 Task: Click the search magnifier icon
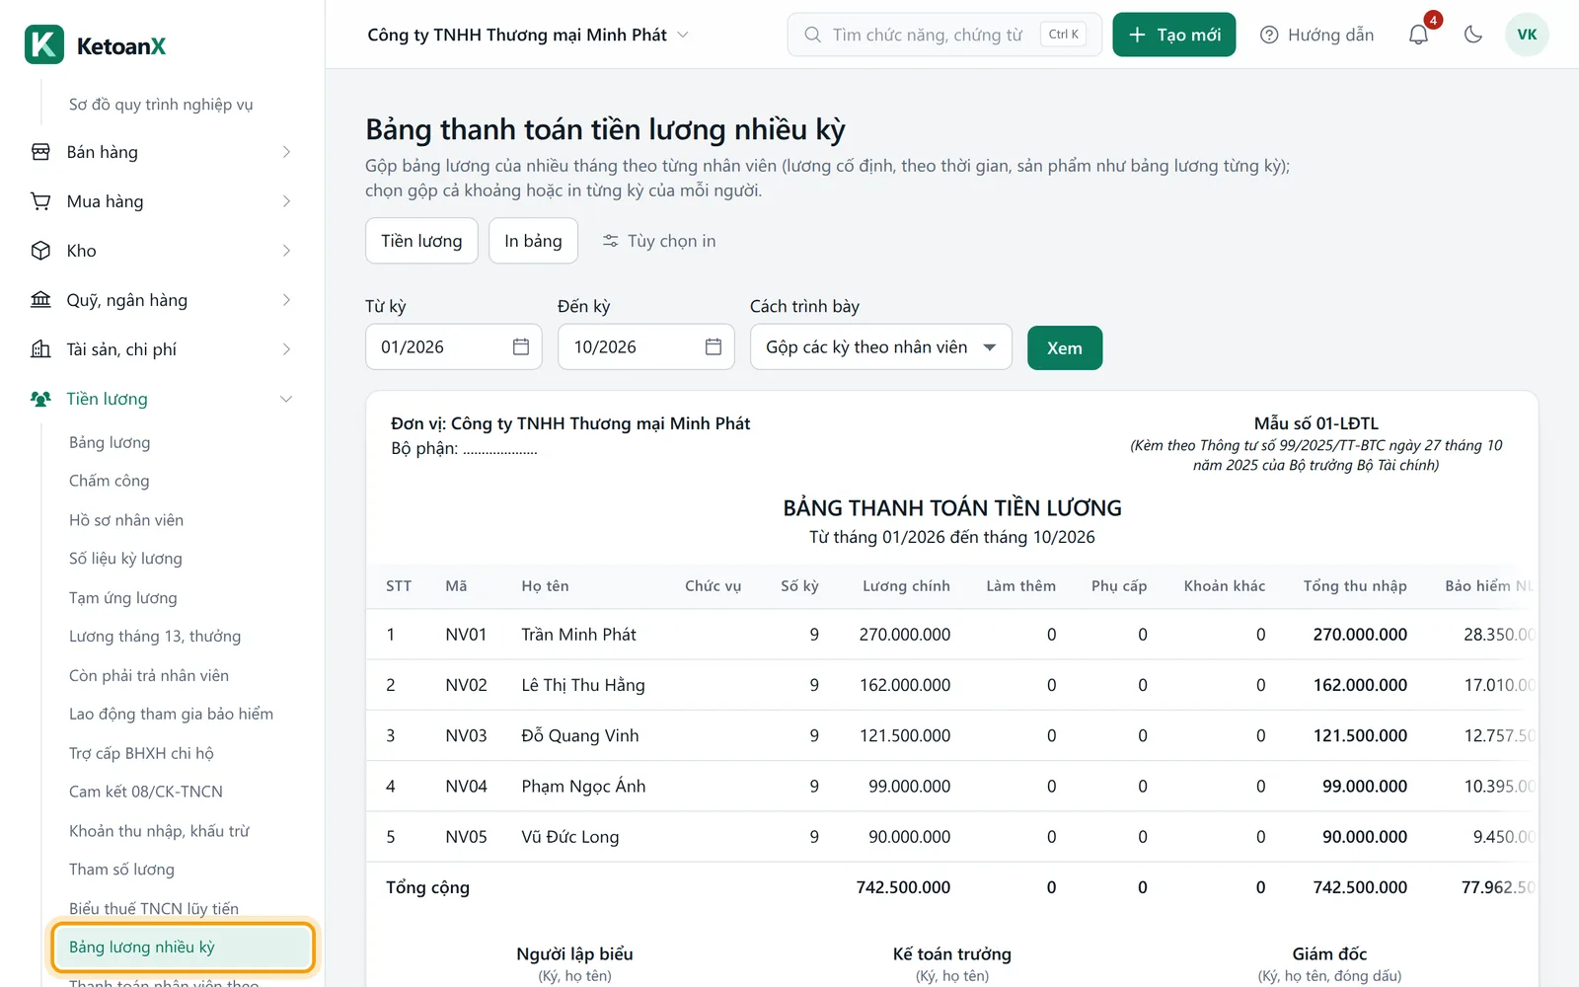(x=812, y=35)
